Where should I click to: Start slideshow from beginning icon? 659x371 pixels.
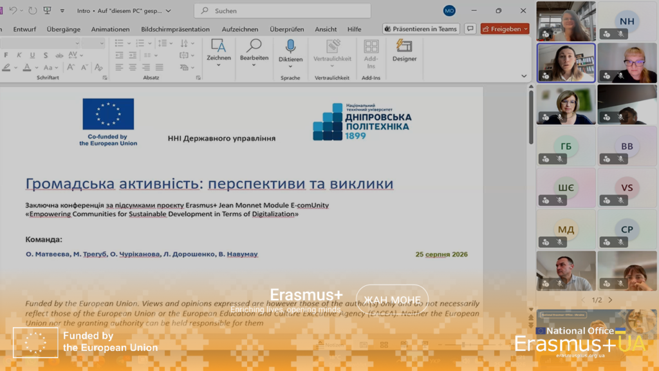coord(48,10)
